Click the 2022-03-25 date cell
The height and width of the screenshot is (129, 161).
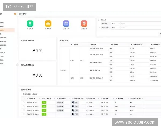click(90, 110)
